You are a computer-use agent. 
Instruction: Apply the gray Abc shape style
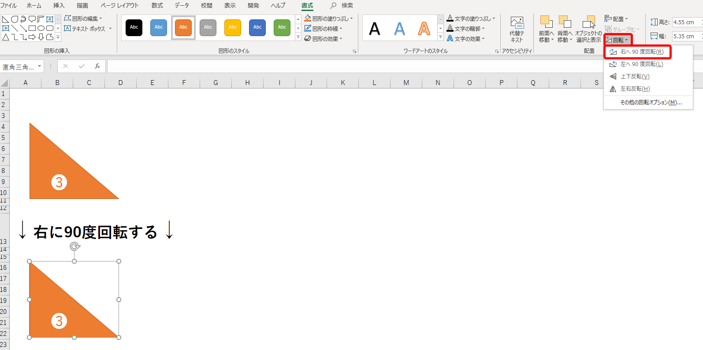(208, 27)
